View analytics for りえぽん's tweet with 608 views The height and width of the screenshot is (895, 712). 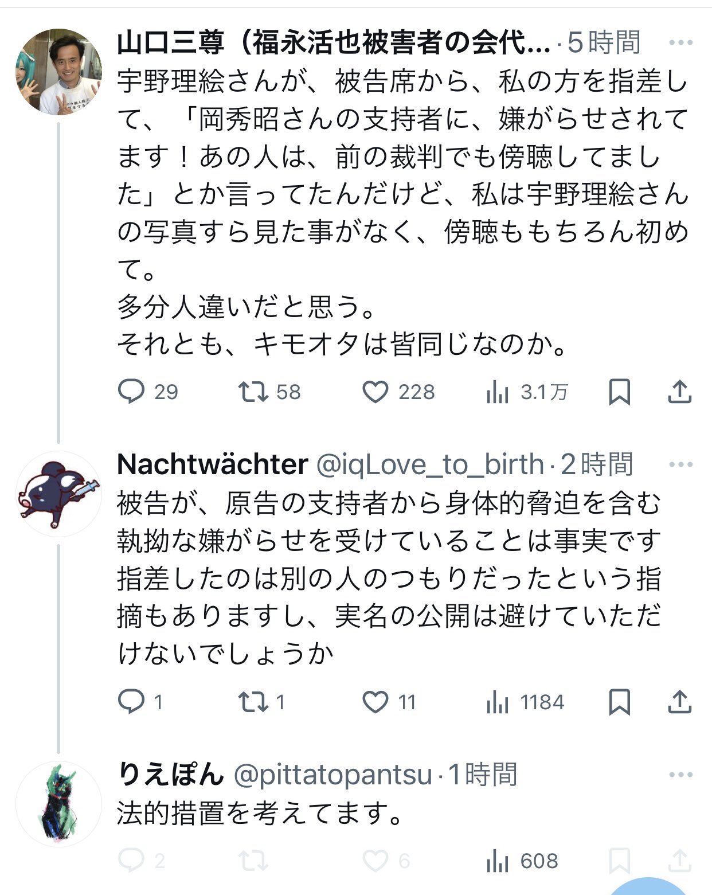pos(498,861)
